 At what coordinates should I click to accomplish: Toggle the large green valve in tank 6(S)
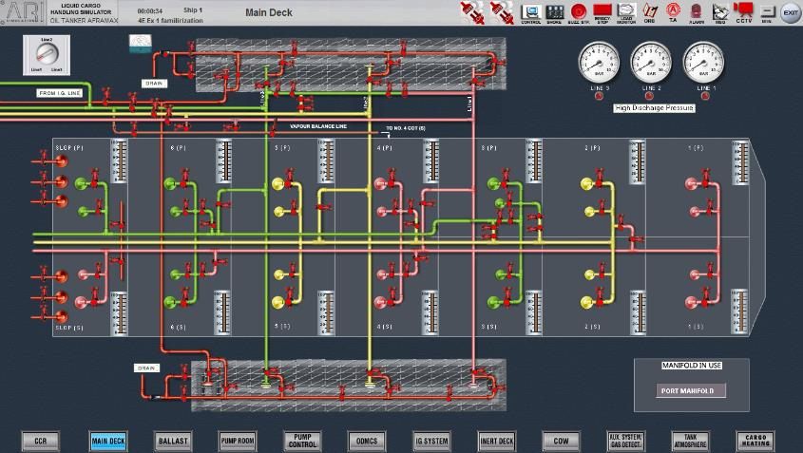(170, 302)
